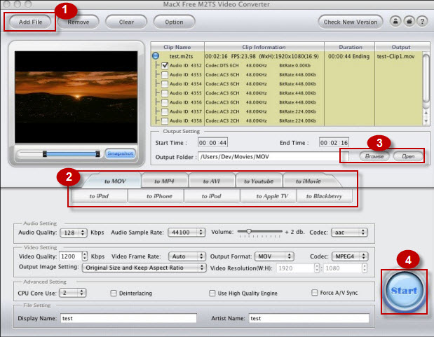Screen dimensions: 434x337
Task: Click the video preview thumbnail
Action: pyautogui.click(x=76, y=97)
